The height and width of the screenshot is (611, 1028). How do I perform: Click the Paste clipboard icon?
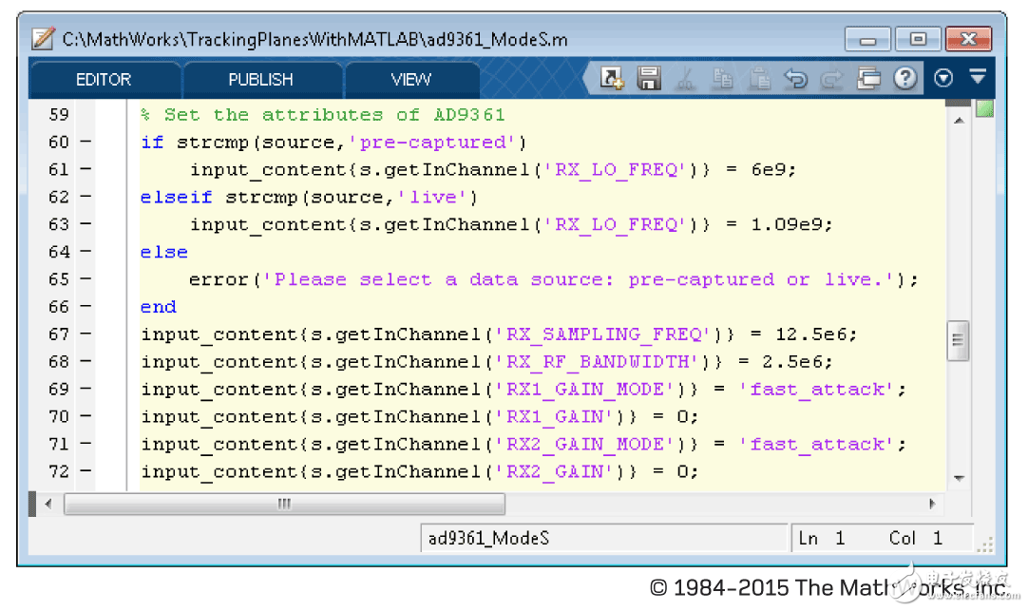(x=758, y=79)
